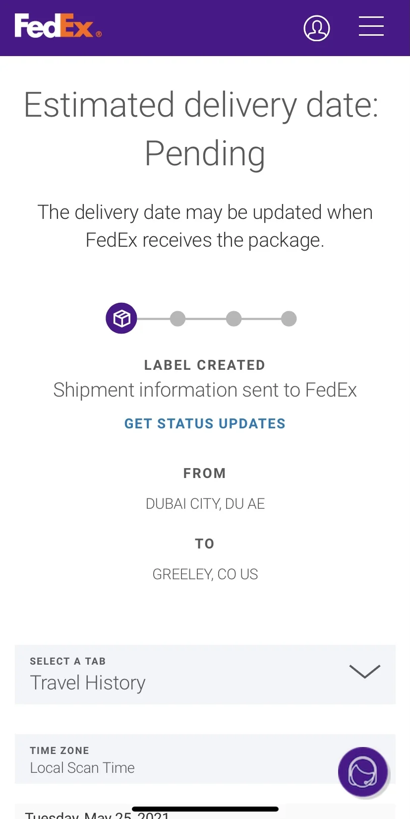Click the delivery date update notice text
This screenshot has width=410, height=819.
click(x=205, y=226)
